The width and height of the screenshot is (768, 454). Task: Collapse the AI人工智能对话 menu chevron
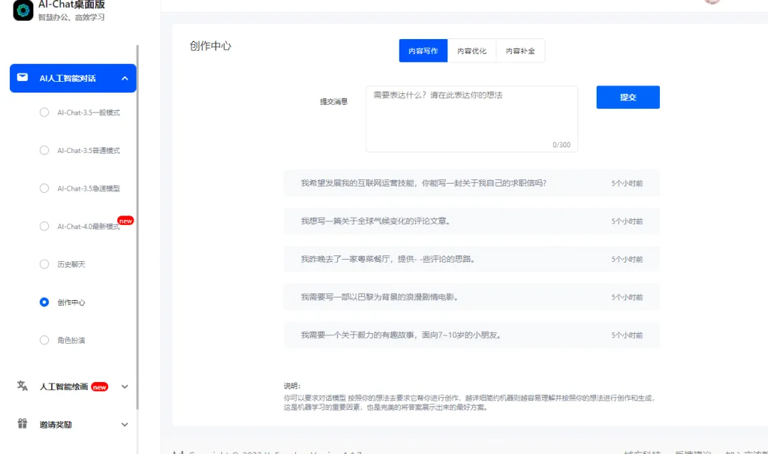[x=124, y=78]
